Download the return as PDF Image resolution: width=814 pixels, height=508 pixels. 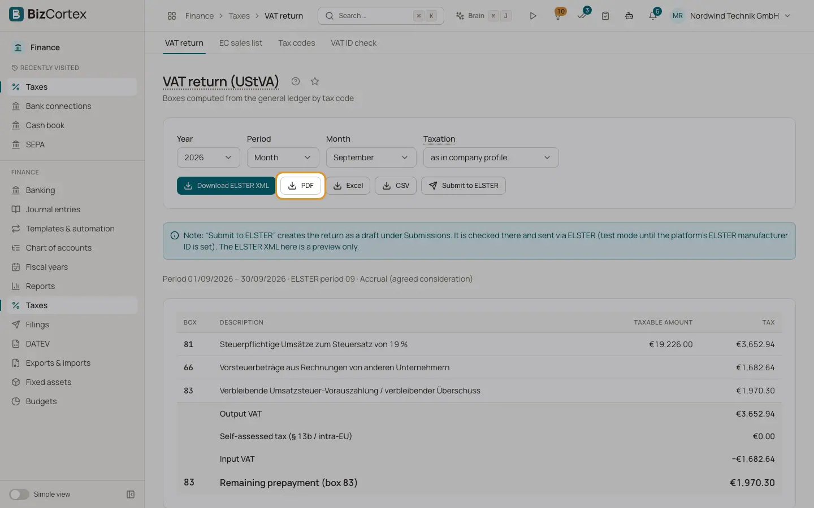tap(301, 186)
